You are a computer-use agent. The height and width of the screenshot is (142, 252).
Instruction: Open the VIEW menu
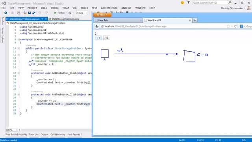pos(21,8)
